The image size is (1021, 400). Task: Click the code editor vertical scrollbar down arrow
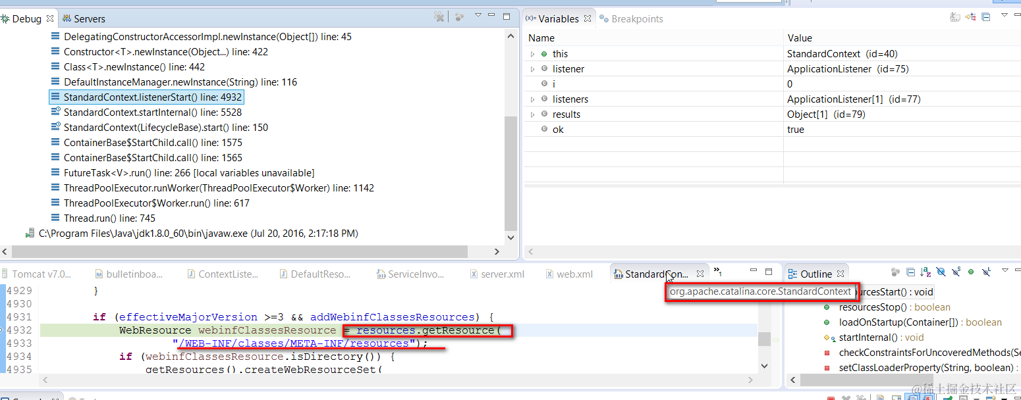pyautogui.click(x=764, y=365)
